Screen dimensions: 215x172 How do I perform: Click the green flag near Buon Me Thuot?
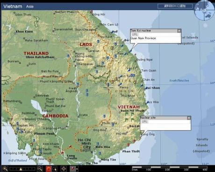coord(127,114)
